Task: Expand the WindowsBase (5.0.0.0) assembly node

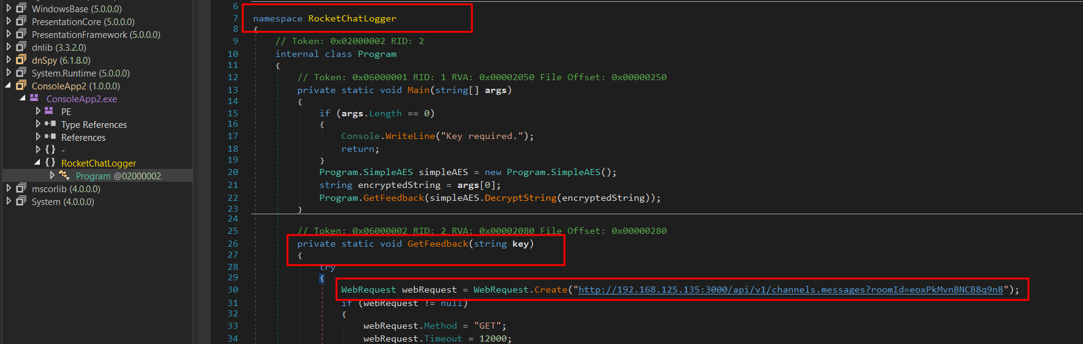Action: pos(9,9)
